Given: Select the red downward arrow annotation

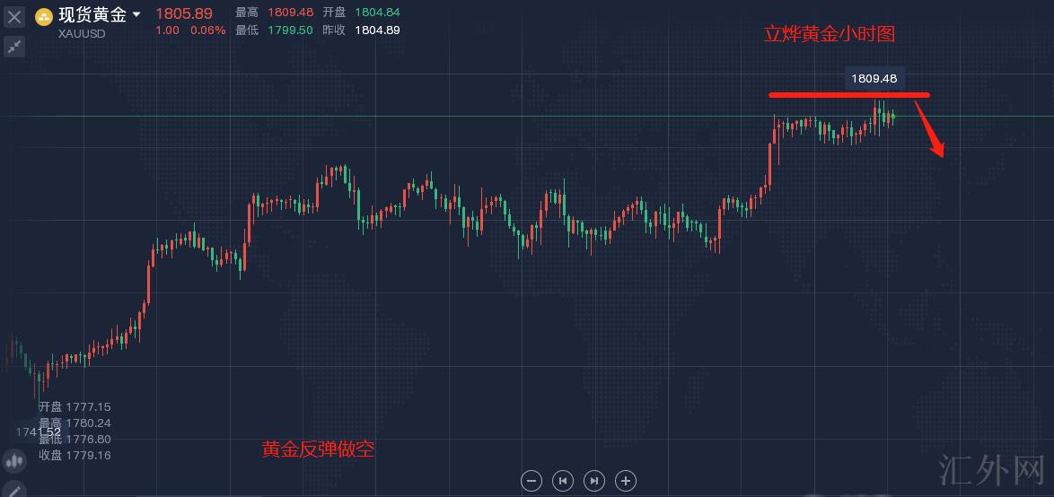Looking at the screenshot, I should pos(932,133).
